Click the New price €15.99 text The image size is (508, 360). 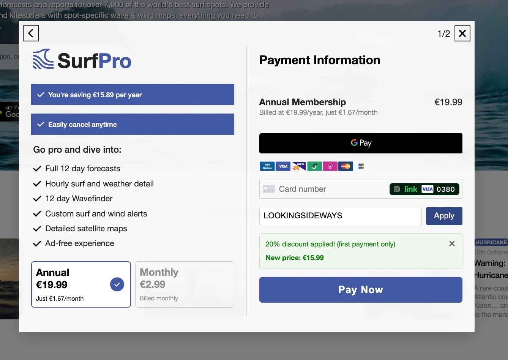pyautogui.click(x=295, y=258)
